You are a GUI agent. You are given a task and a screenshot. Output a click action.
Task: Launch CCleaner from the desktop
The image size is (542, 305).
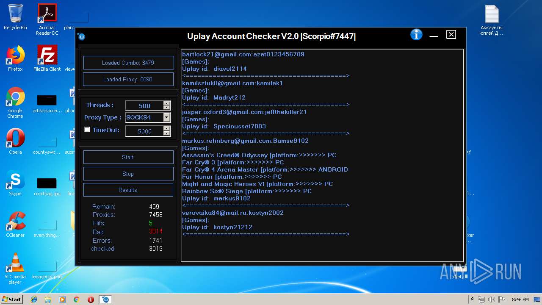pos(15,225)
